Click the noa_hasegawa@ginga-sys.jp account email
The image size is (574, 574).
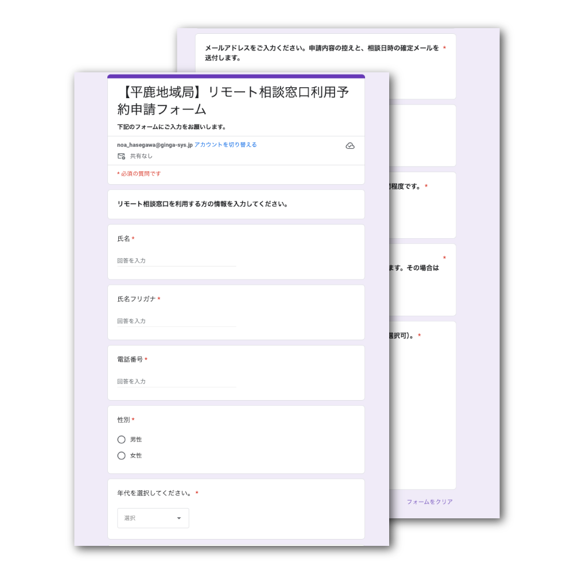[154, 145]
